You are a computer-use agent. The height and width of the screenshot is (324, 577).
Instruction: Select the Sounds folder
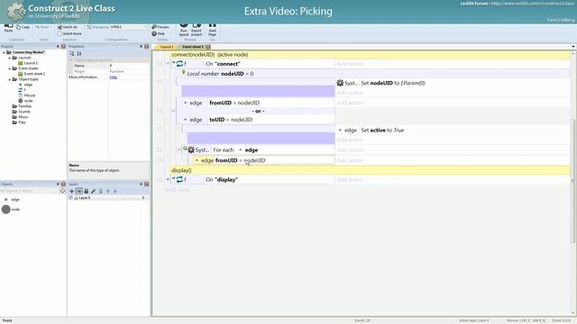(x=22, y=112)
